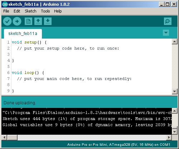Image resolution: width=179 pixels, height=149 pixels.
Task: Click the console horizontal scroll right arrow
Action: [x=169, y=138]
